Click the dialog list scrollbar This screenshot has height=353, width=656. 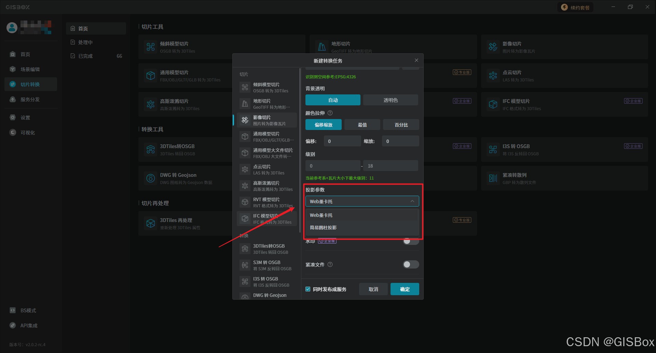[300, 151]
